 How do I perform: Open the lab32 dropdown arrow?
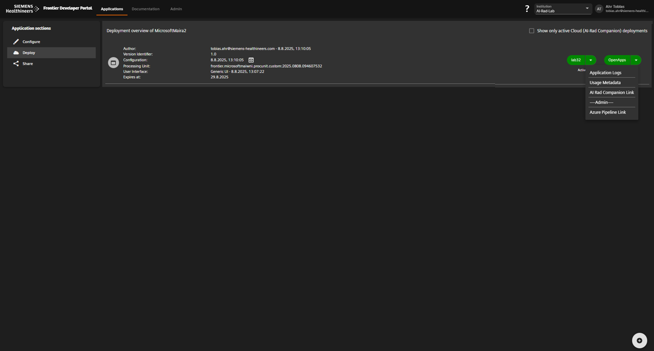click(x=590, y=60)
